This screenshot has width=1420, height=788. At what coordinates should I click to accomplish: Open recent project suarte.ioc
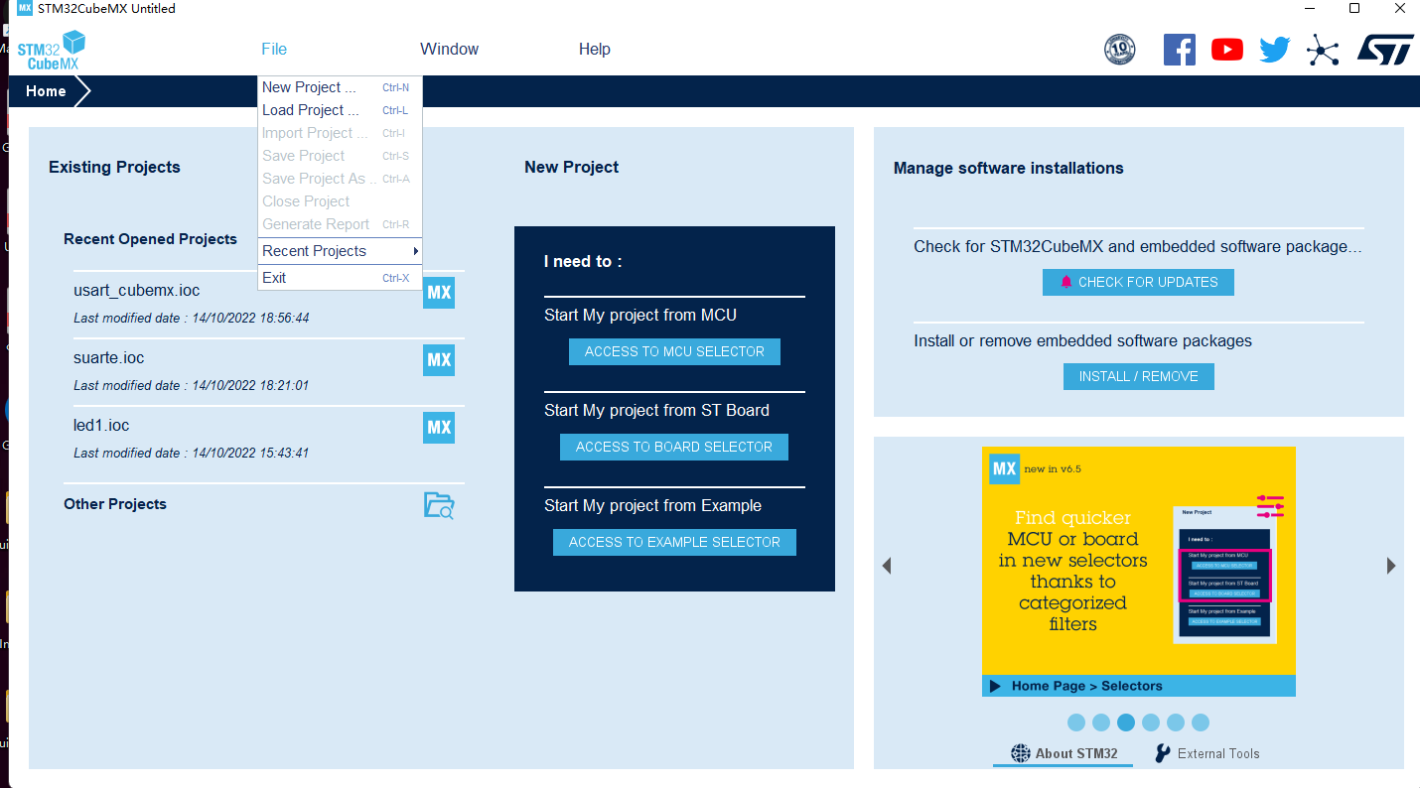pos(109,358)
